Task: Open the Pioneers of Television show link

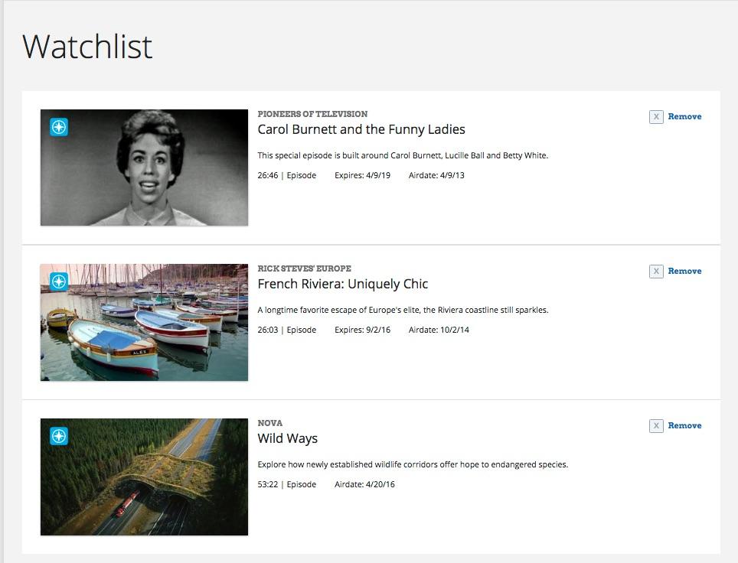Action: pos(312,114)
